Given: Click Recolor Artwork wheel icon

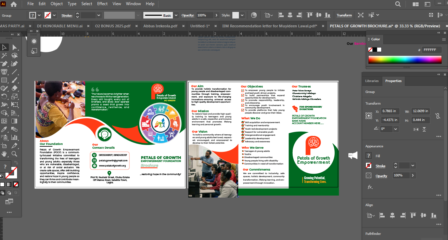Looking at the screenshot, I should point(254,15).
